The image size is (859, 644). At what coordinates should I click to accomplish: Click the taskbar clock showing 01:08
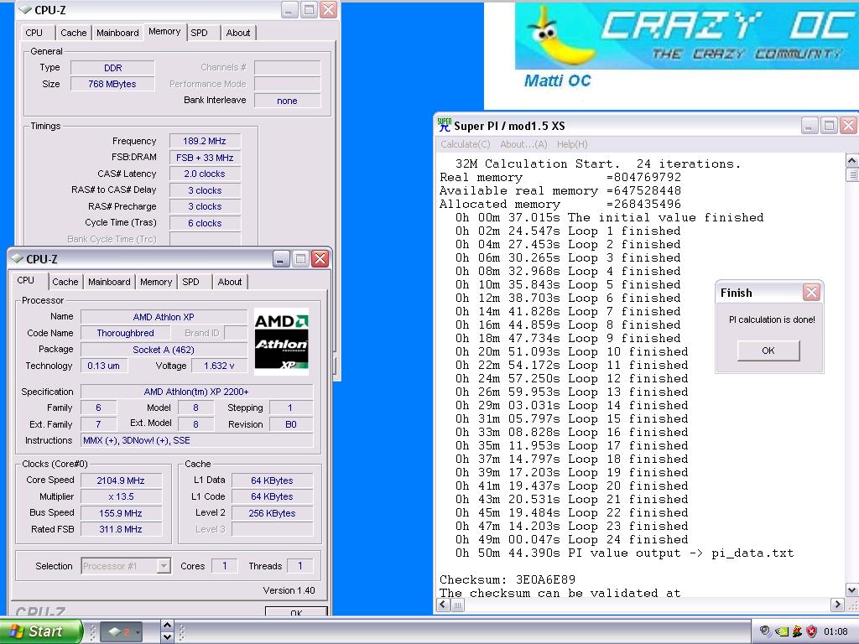[836, 631]
